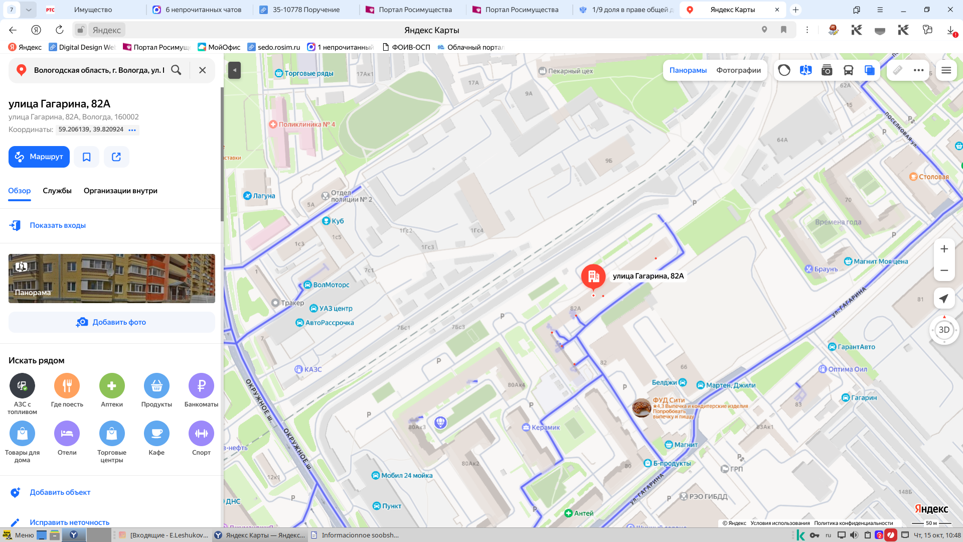Image resolution: width=963 pixels, height=542 pixels.
Task: Toggle the street panoramas layer icon
Action: click(806, 70)
